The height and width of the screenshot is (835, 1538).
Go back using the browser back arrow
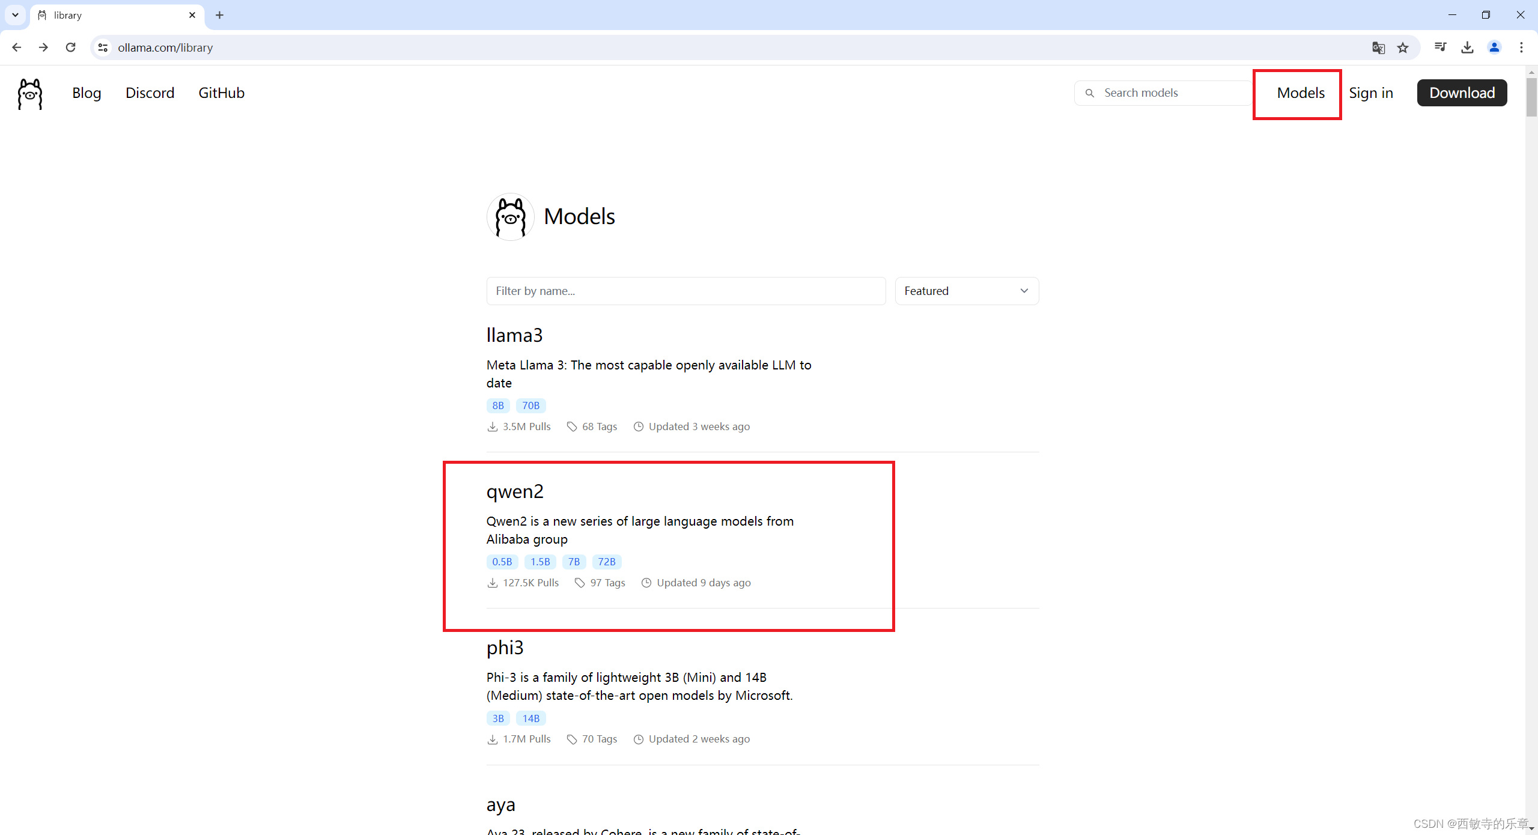click(x=17, y=47)
